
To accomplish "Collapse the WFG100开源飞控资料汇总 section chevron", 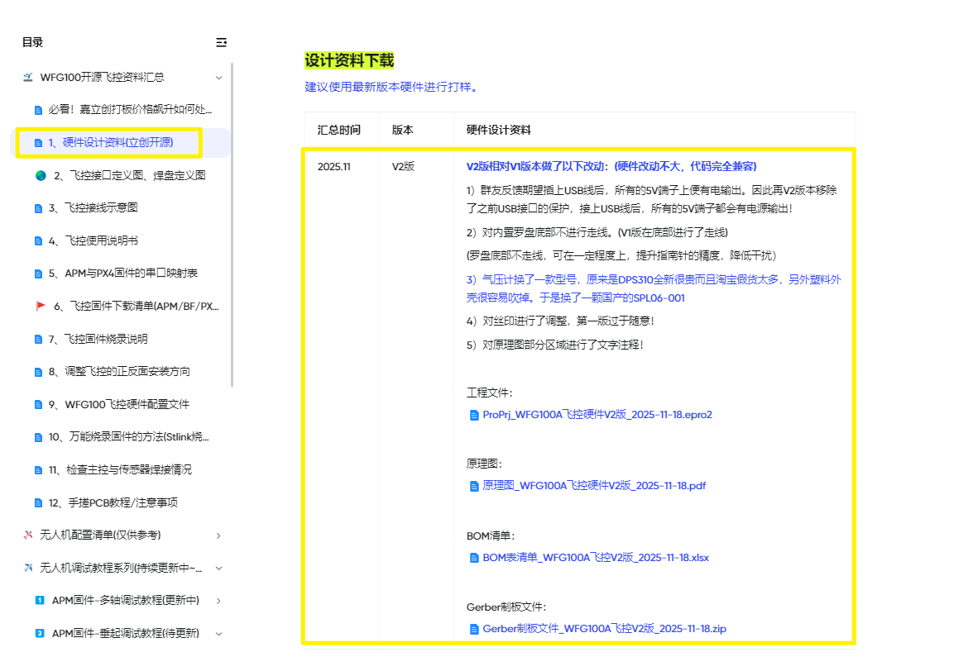I will (218, 78).
